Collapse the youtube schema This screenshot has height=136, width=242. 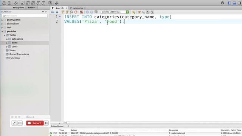click(2, 31)
